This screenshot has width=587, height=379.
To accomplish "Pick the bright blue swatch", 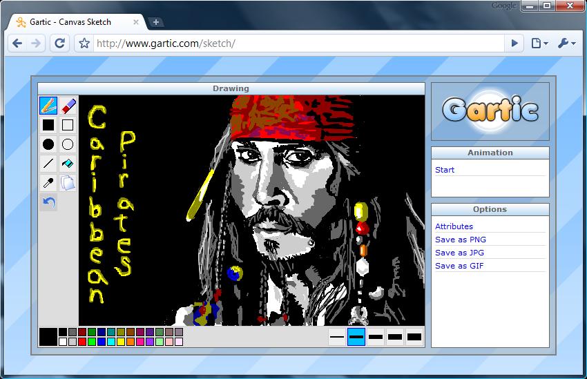I will tap(102, 342).
